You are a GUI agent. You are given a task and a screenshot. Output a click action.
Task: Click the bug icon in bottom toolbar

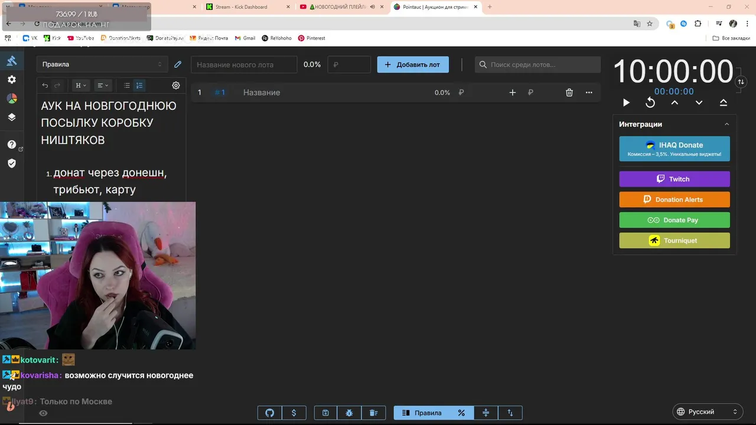[x=349, y=413]
